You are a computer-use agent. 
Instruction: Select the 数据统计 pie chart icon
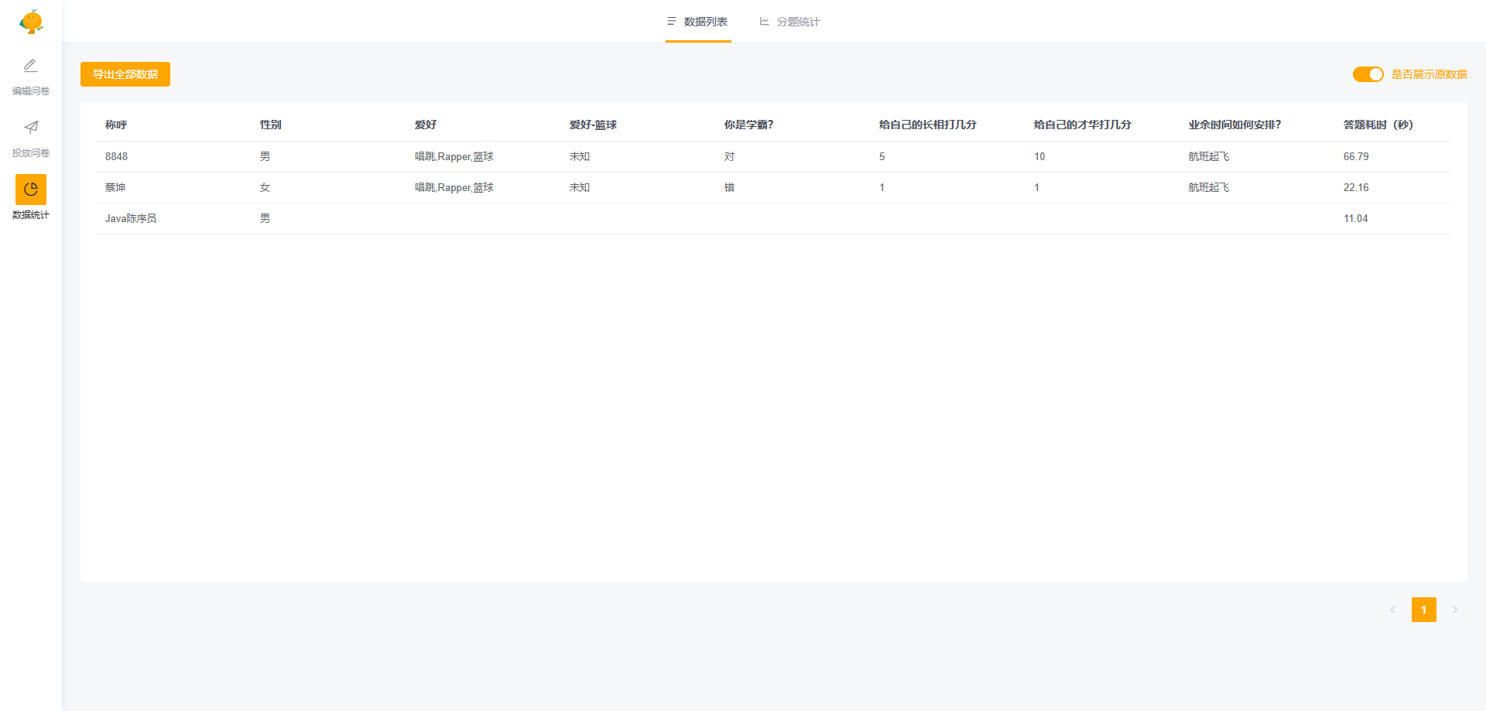[x=31, y=190]
